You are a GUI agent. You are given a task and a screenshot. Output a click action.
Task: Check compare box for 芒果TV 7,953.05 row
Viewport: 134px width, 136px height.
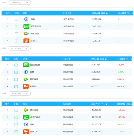(x=16, y=41)
